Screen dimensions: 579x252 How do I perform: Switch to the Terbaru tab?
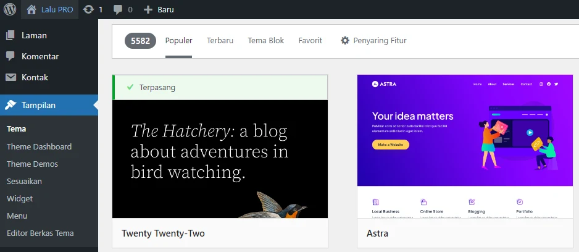220,41
